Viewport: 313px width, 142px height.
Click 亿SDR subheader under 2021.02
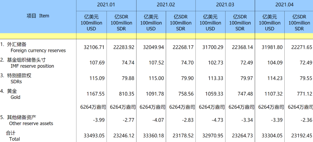(181, 23)
